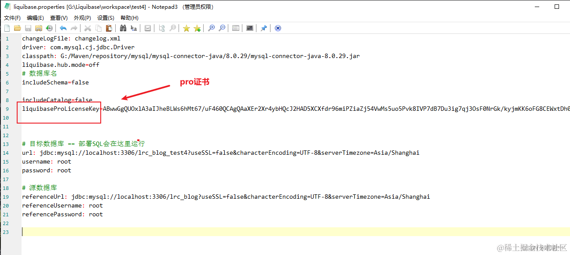Viewport: 570px width, 255px height.
Task: Open favorites with the star icon
Action: pyautogui.click(x=186, y=28)
